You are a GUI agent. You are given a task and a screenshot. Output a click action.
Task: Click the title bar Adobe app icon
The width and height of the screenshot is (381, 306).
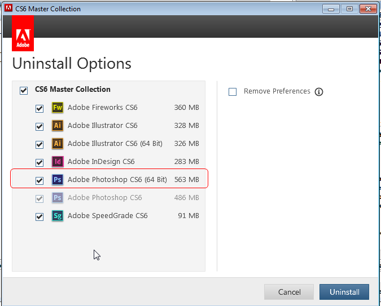(x=8, y=8)
